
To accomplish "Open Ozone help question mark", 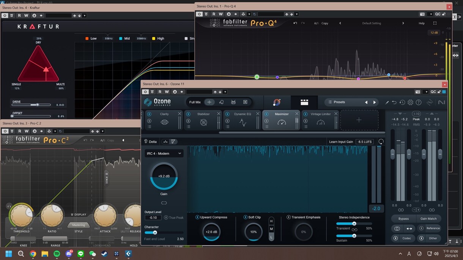I will (419, 102).
